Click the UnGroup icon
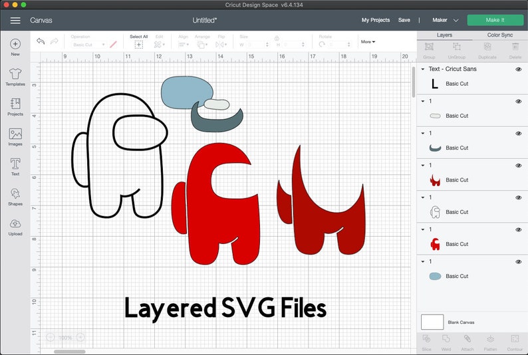This screenshot has height=355, width=528. tap(457, 47)
